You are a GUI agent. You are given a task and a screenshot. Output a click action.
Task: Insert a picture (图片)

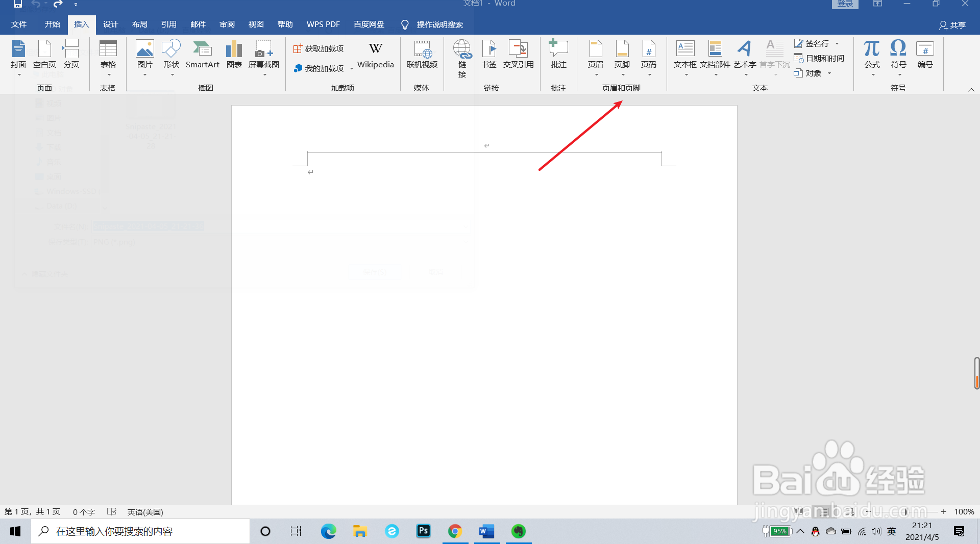(145, 58)
